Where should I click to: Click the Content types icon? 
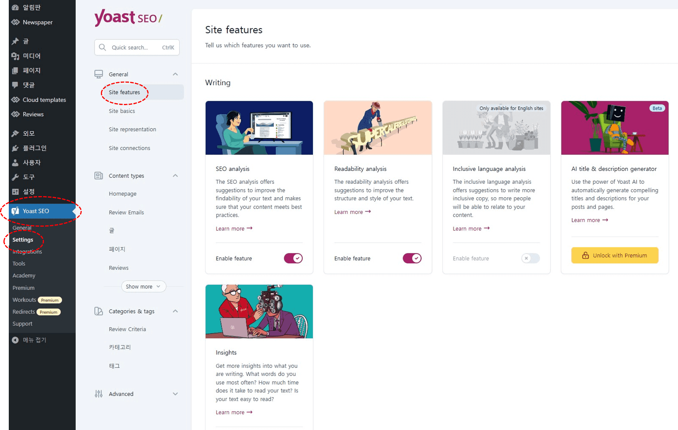pos(99,176)
